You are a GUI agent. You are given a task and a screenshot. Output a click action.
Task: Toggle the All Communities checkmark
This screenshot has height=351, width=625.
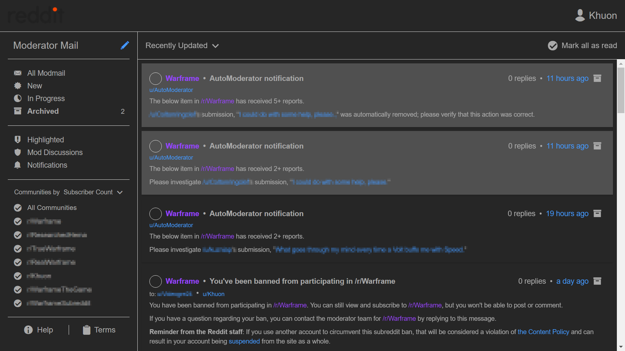coord(18,208)
